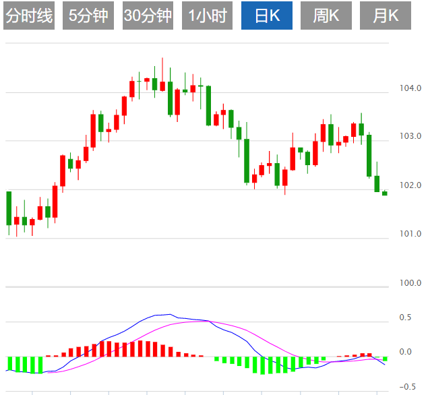The image size is (428, 395).
Task: Click the 101.0 price axis label
Action: [x=410, y=234]
